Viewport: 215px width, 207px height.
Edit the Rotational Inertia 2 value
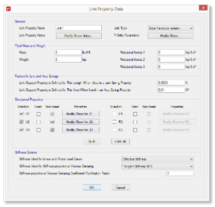[x=171, y=60]
